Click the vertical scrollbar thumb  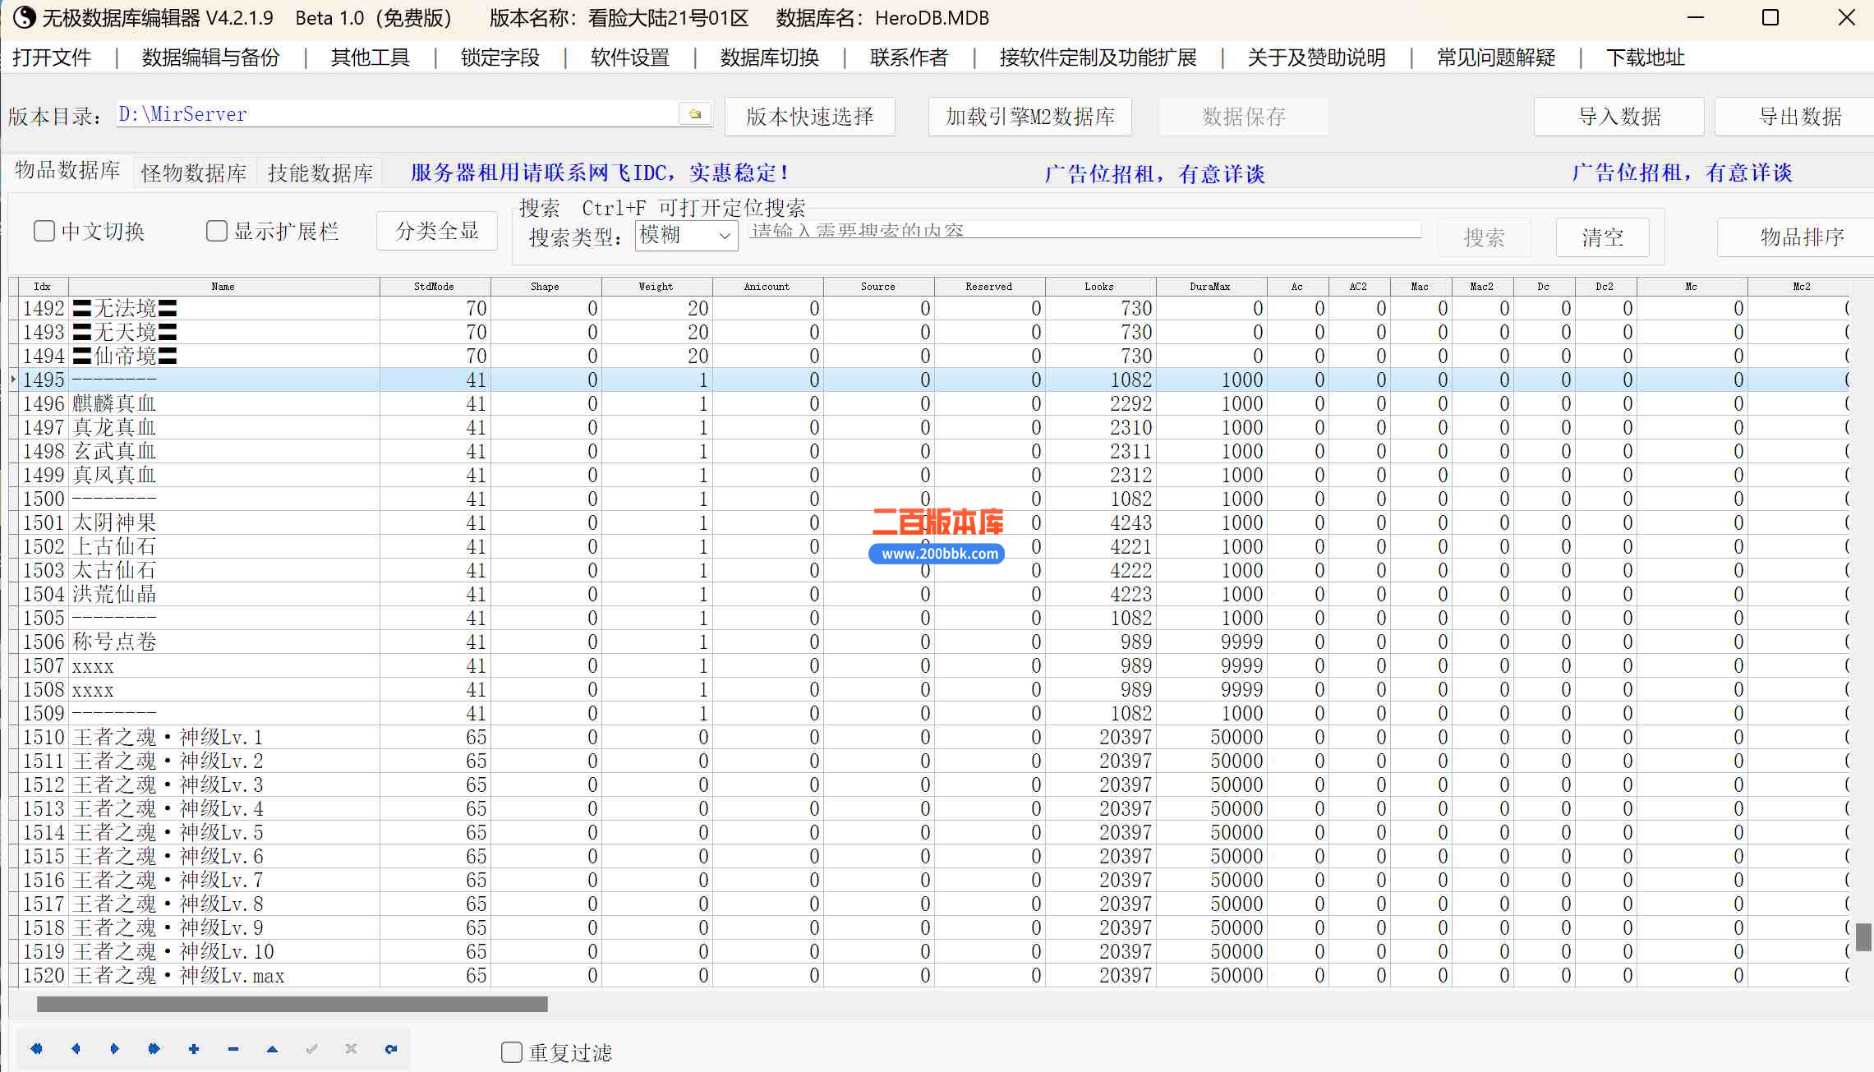pyautogui.click(x=1864, y=936)
